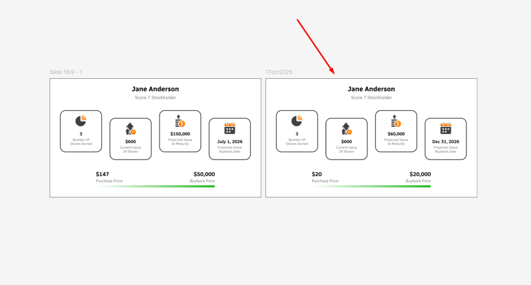Click the green gradient bar under $50,000
Screen dimensions: 531x285
click(156, 186)
